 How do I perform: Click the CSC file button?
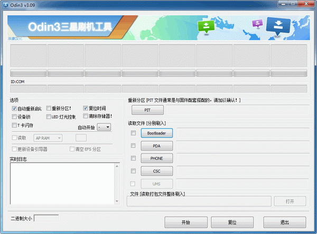point(157,171)
